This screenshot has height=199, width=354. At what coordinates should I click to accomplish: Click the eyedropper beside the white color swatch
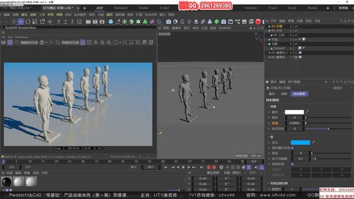[307, 112]
